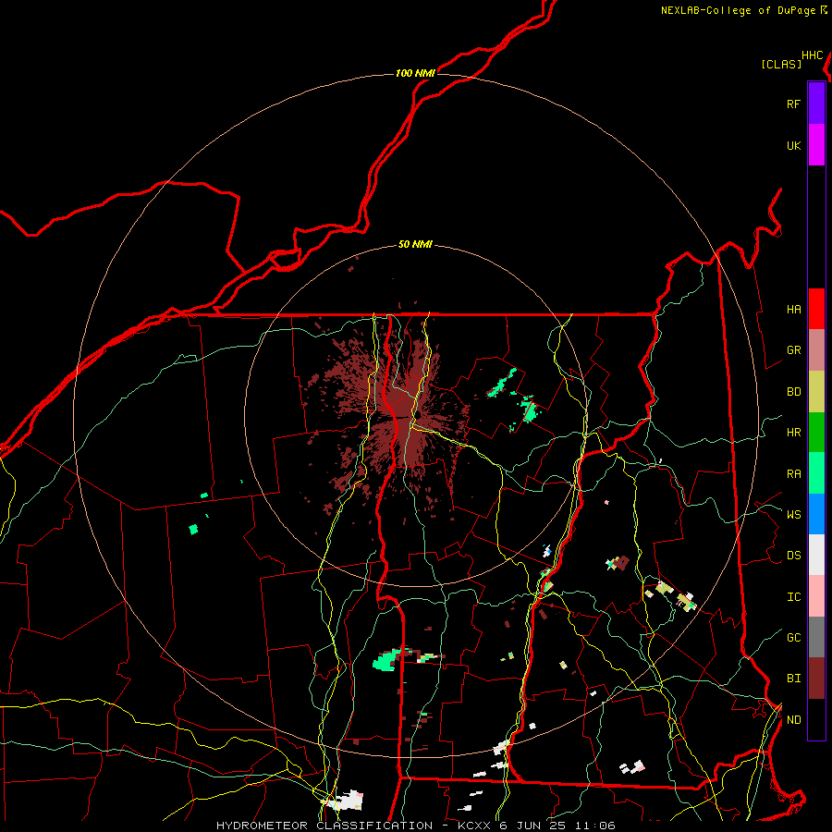The image size is (832, 832).
Task: Click the GC gray legend color
Action: 816,637
